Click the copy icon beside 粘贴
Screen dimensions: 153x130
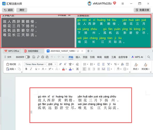19,69
